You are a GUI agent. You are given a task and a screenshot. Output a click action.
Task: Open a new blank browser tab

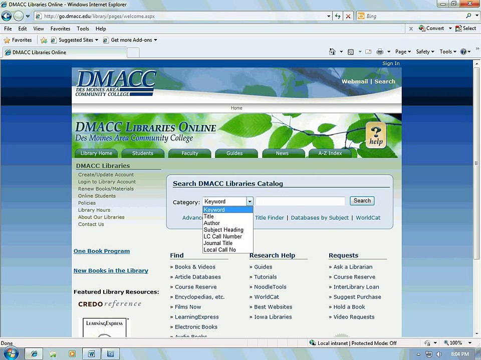133,52
